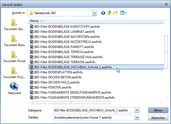Click the scroll up arrow
The width and height of the screenshot is (171, 124).
click(166, 20)
